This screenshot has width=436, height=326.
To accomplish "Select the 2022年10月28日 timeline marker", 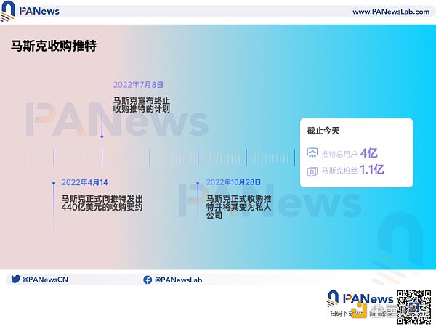I will 198,182.
